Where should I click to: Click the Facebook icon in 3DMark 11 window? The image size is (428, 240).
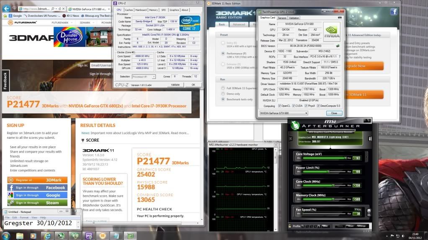coord(393,12)
